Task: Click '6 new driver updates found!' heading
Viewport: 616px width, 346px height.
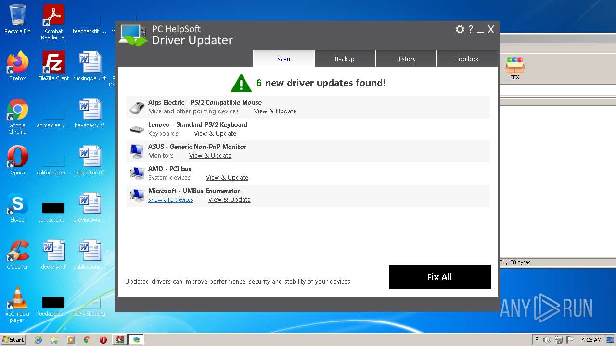Action: point(321,83)
